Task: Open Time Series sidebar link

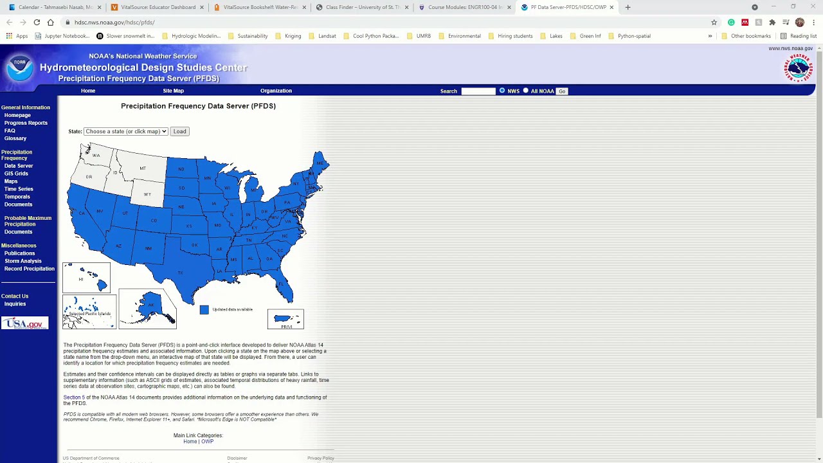Action: pyautogui.click(x=19, y=189)
